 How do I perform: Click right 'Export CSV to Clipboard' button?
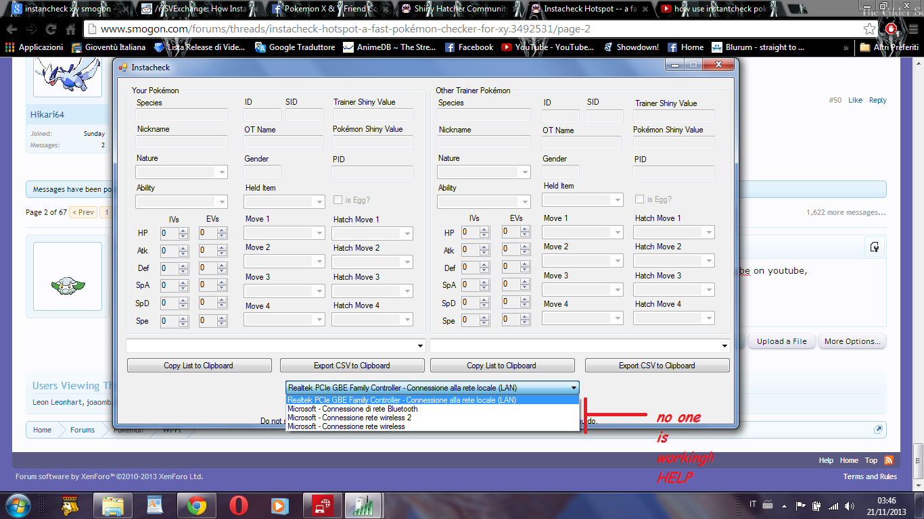[x=657, y=366]
